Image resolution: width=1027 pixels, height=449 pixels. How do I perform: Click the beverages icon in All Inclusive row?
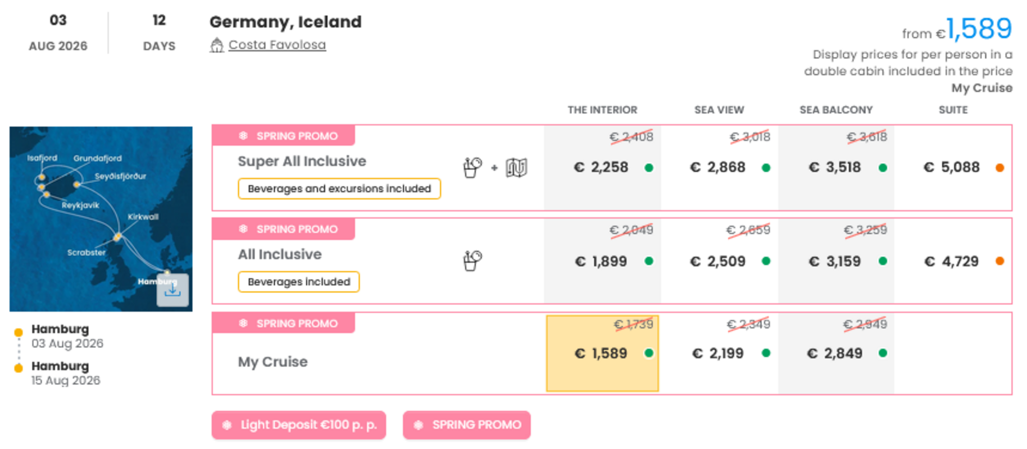tap(472, 260)
